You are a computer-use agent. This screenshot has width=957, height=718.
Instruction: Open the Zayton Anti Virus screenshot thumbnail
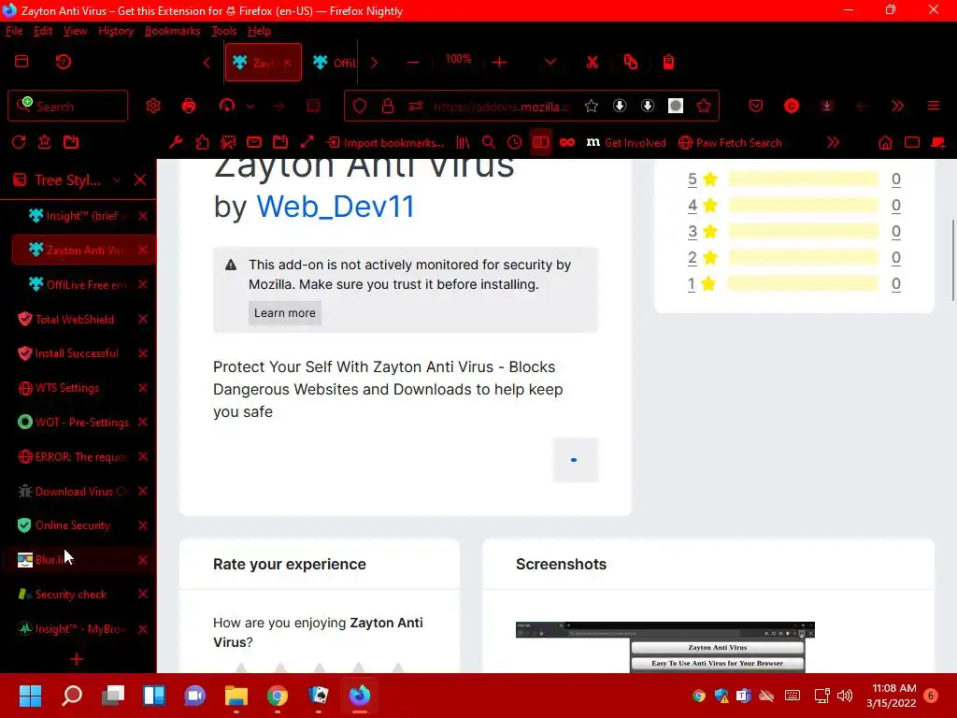coord(665,647)
